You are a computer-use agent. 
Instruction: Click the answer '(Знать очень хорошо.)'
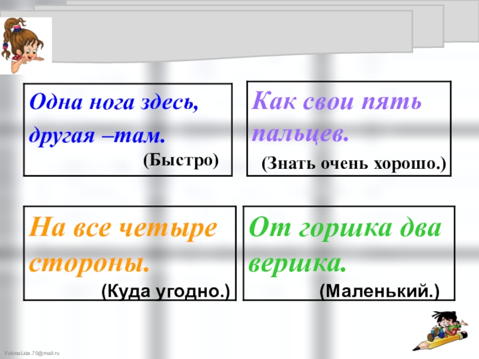tap(354, 164)
